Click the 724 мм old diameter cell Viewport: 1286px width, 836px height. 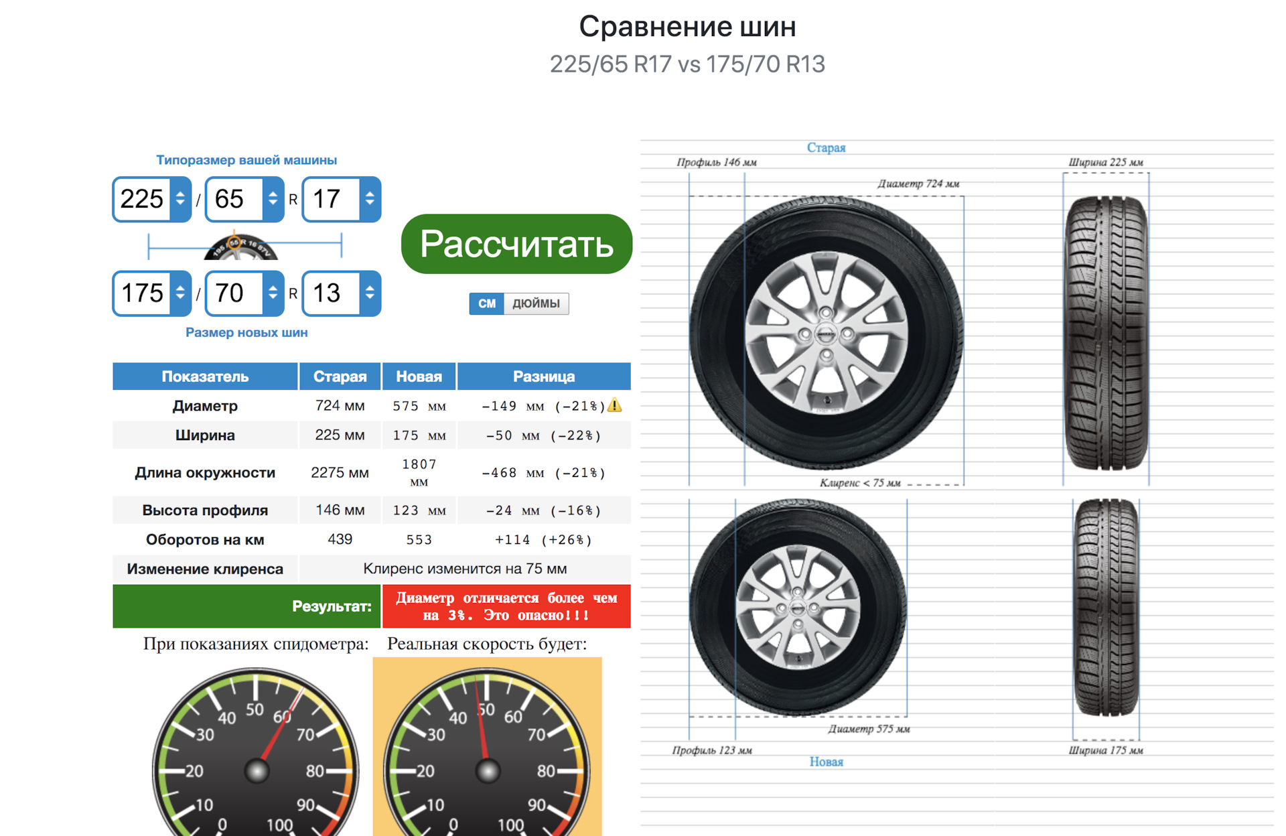point(340,406)
